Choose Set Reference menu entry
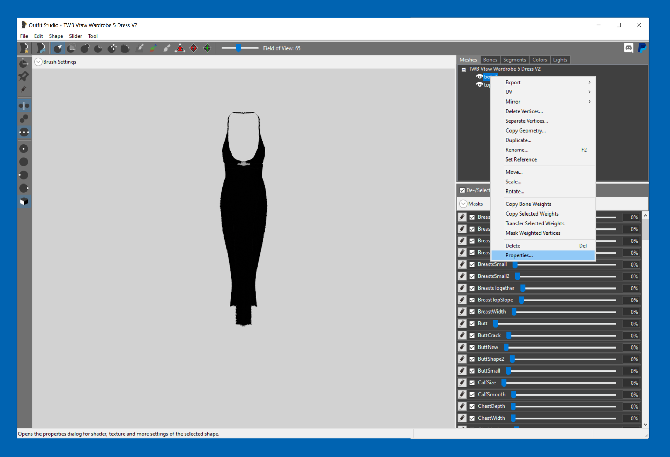Image resolution: width=670 pixels, height=457 pixels. click(x=543, y=159)
